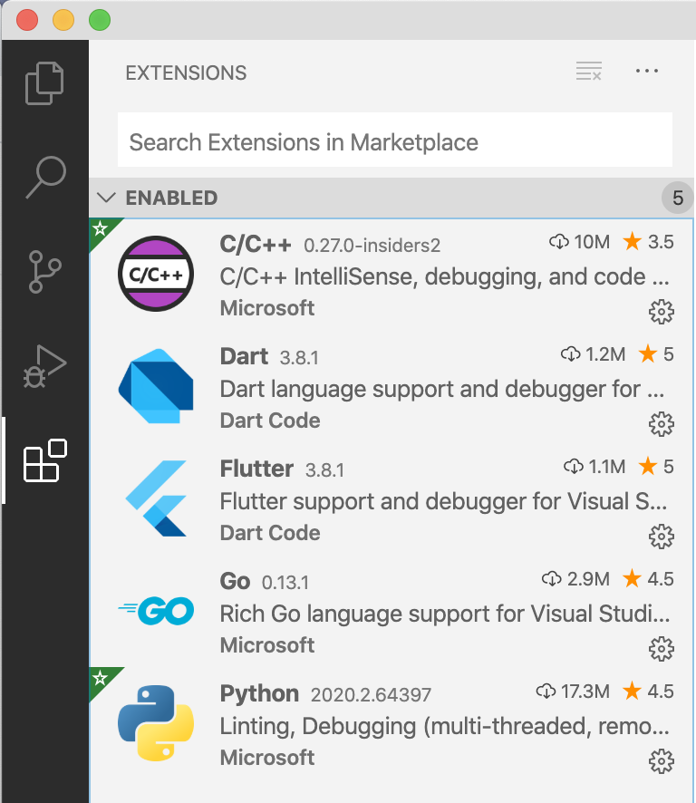Click the Go 2.9M download count
Viewport: 696px width, 803px height.
click(x=576, y=579)
